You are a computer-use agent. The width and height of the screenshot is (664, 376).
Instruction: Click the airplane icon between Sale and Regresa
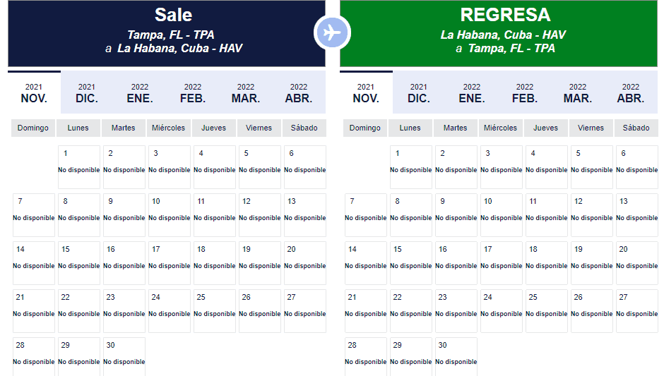333,32
